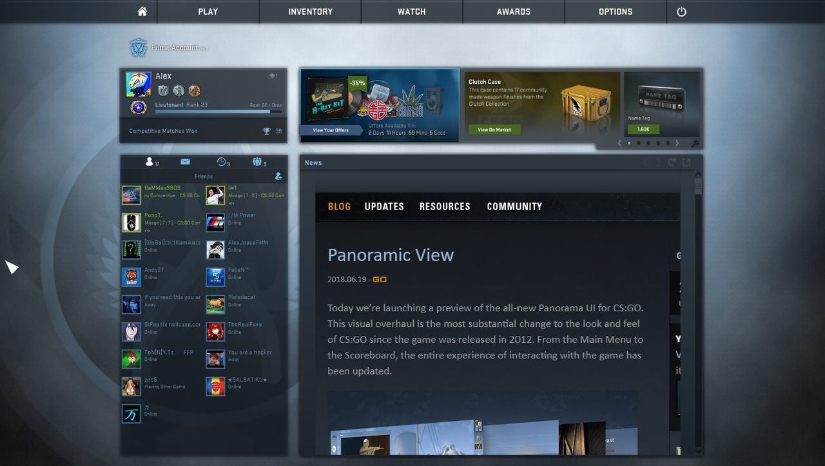Click the Panorama UI preview image
Viewport: 825px width, 466px height.
click(x=482, y=423)
